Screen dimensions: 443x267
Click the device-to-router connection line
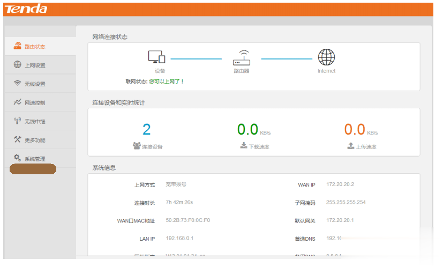(196, 59)
